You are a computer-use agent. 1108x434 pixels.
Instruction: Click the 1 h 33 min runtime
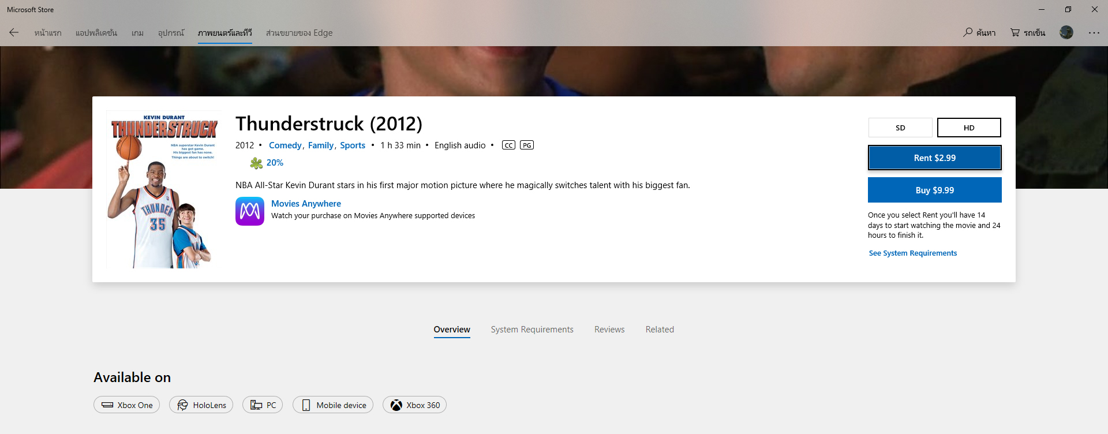400,145
